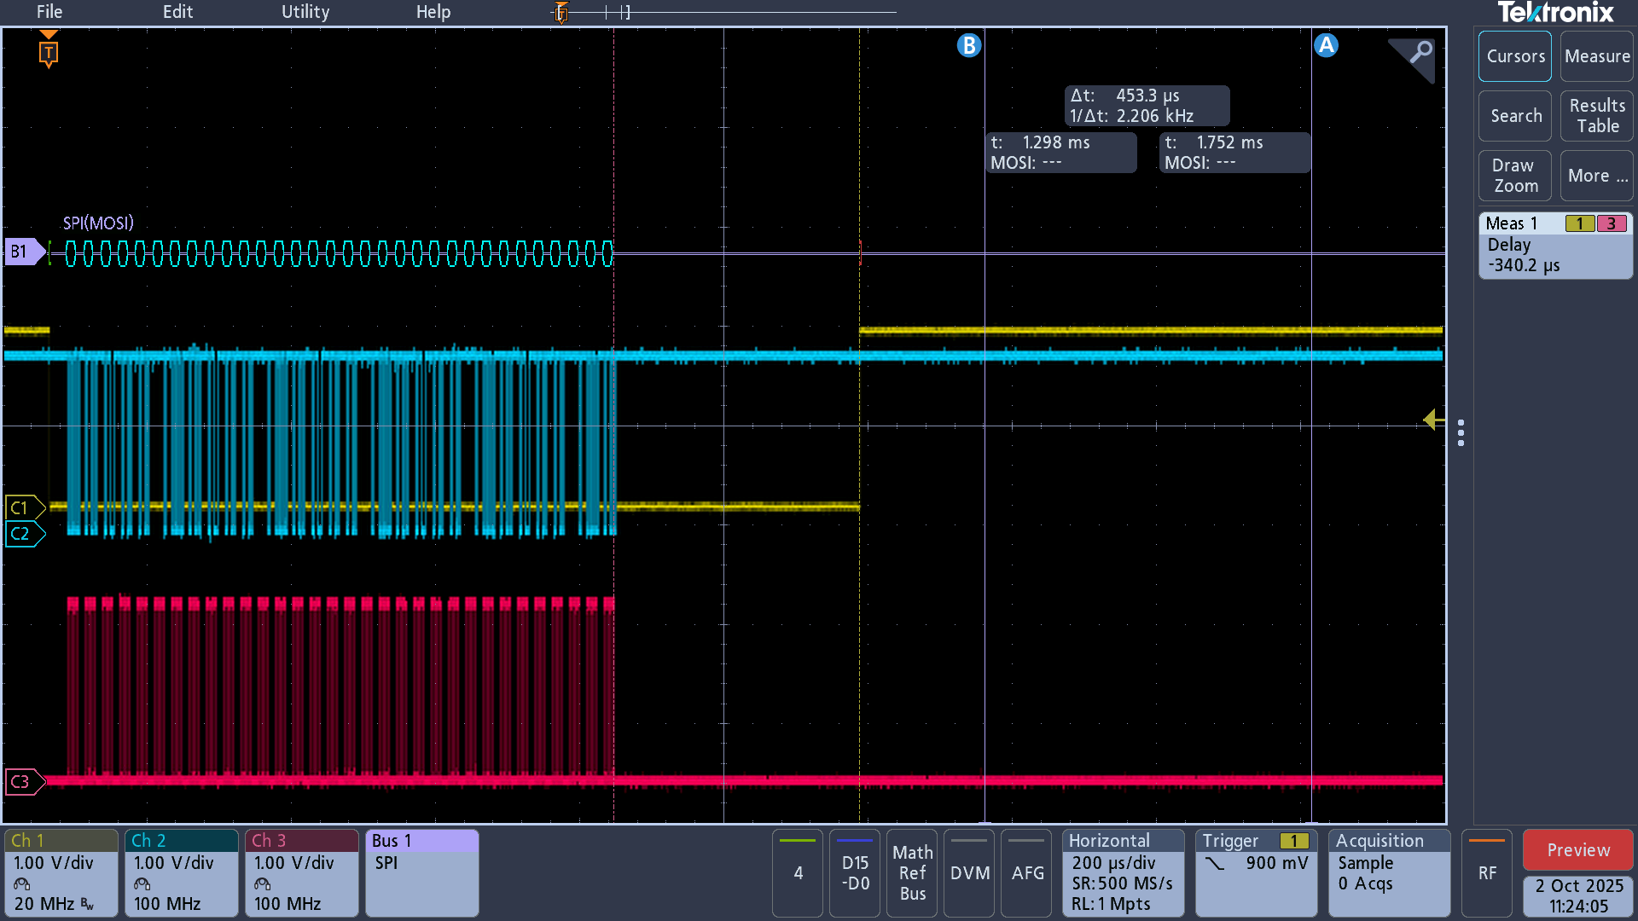
Task: Open Ch 2 settings badge
Action: (182, 872)
